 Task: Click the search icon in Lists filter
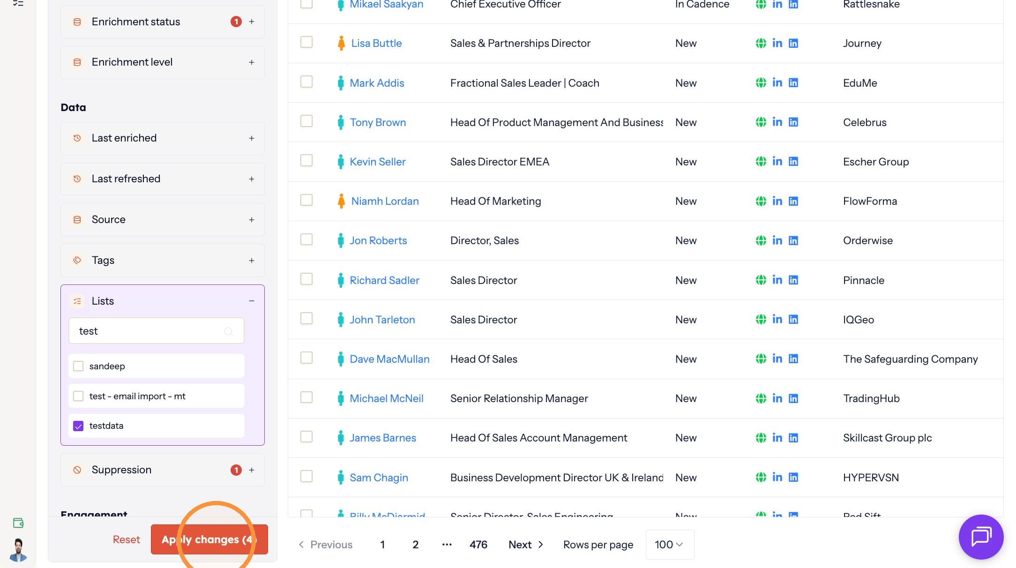click(x=229, y=331)
